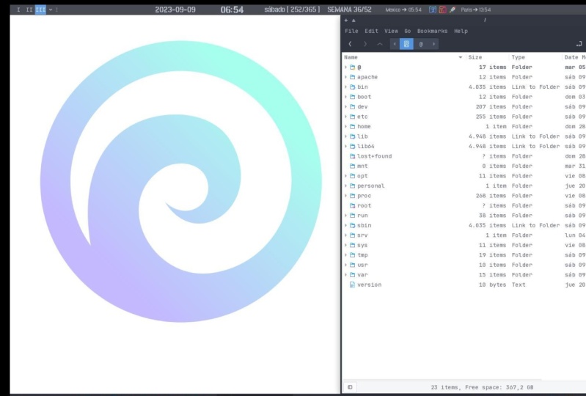Expand the personal folder tree arrow
This screenshot has width=586, height=396.
(345, 186)
